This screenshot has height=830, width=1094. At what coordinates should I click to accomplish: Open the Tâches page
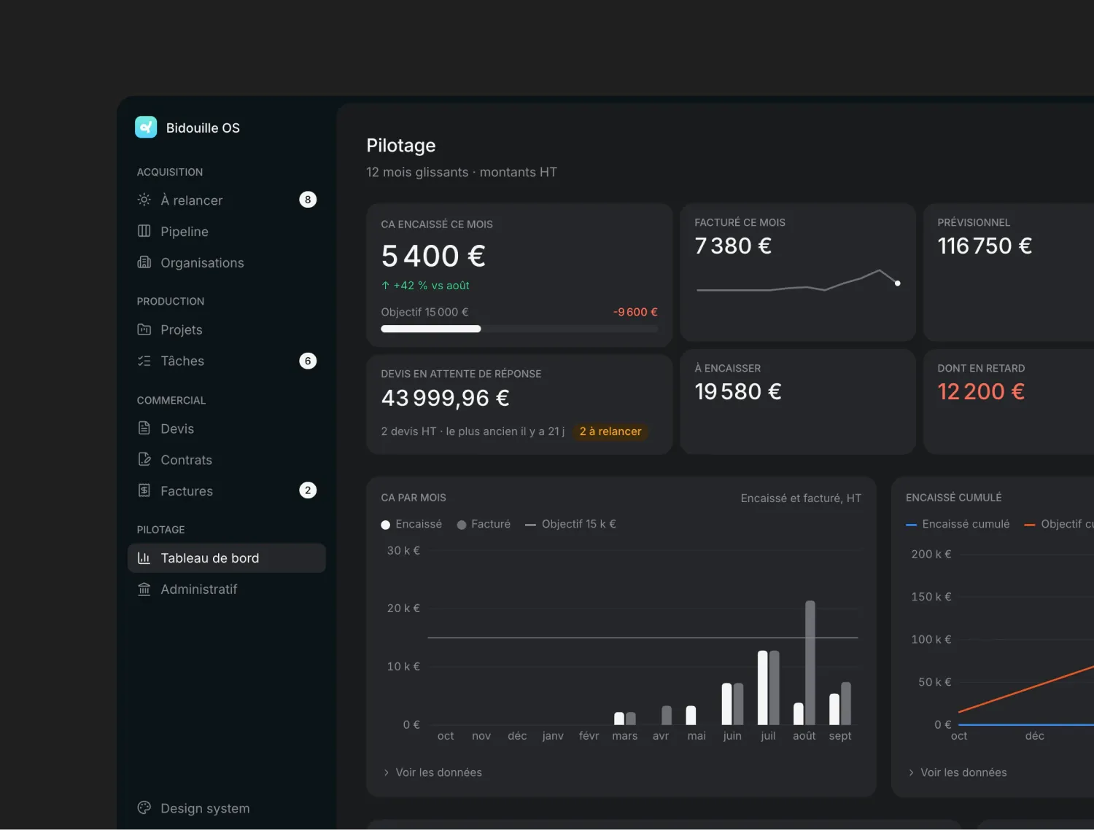227,361
